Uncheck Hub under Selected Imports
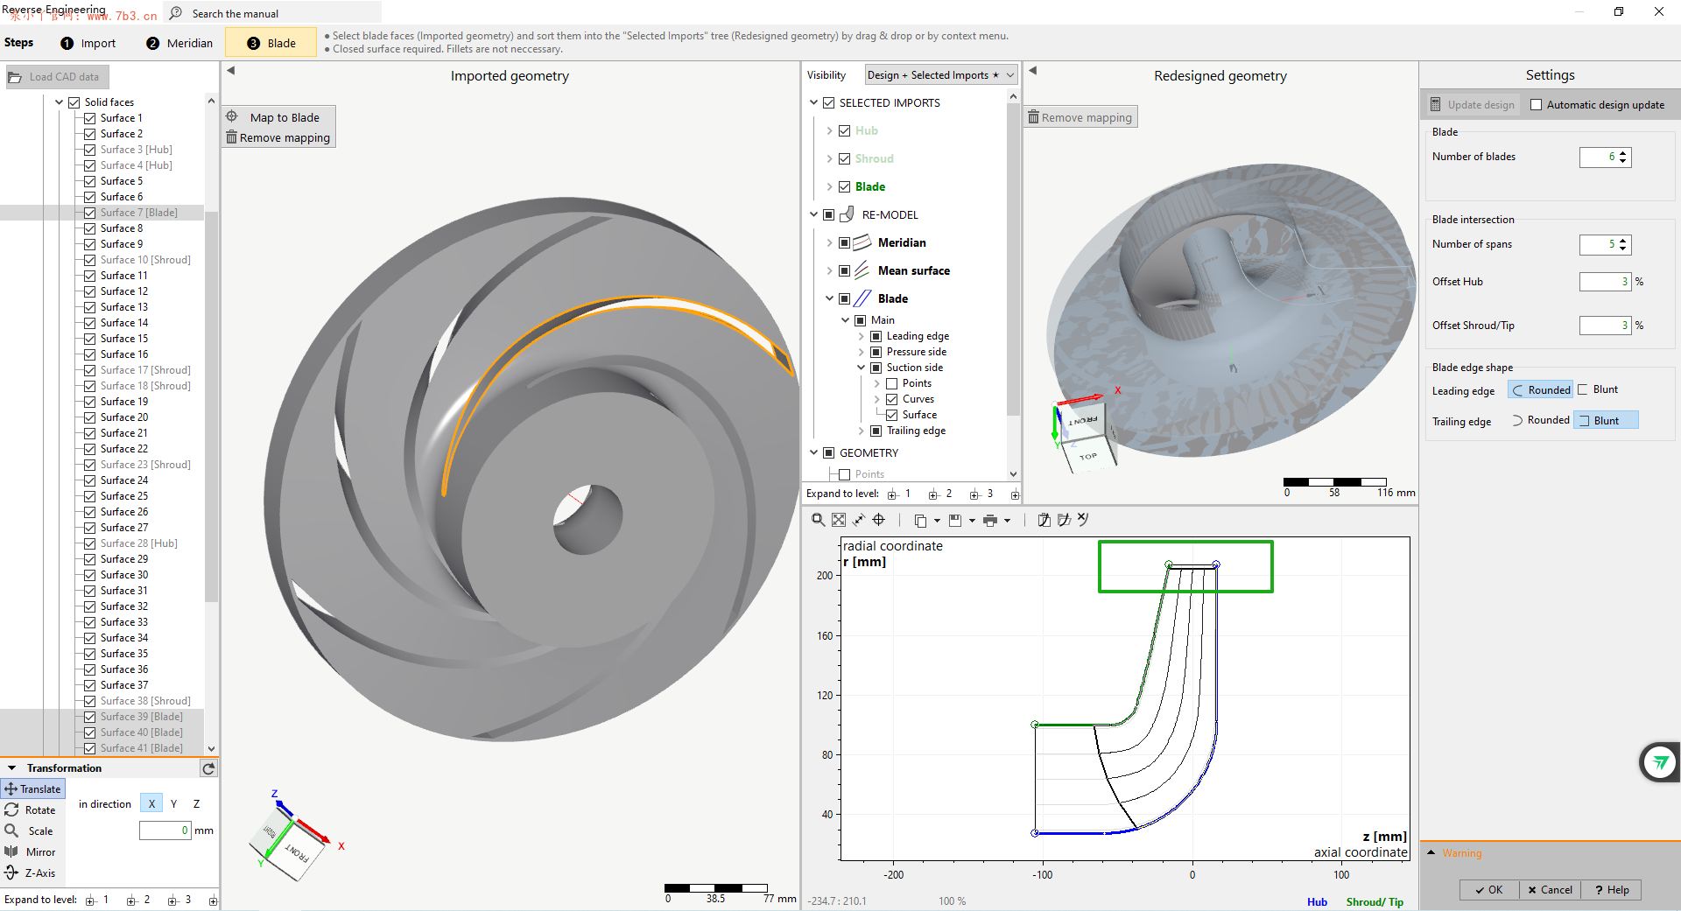The height and width of the screenshot is (911, 1681). pyautogui.click(x=845, y=131)
